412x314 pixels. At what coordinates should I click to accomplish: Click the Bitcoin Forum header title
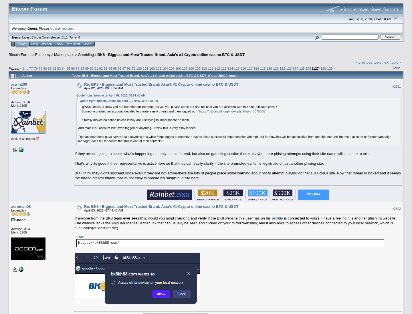click(x=30, y=9)
